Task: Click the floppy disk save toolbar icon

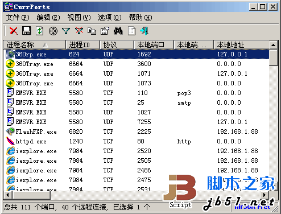Action: tap(26, 31)
